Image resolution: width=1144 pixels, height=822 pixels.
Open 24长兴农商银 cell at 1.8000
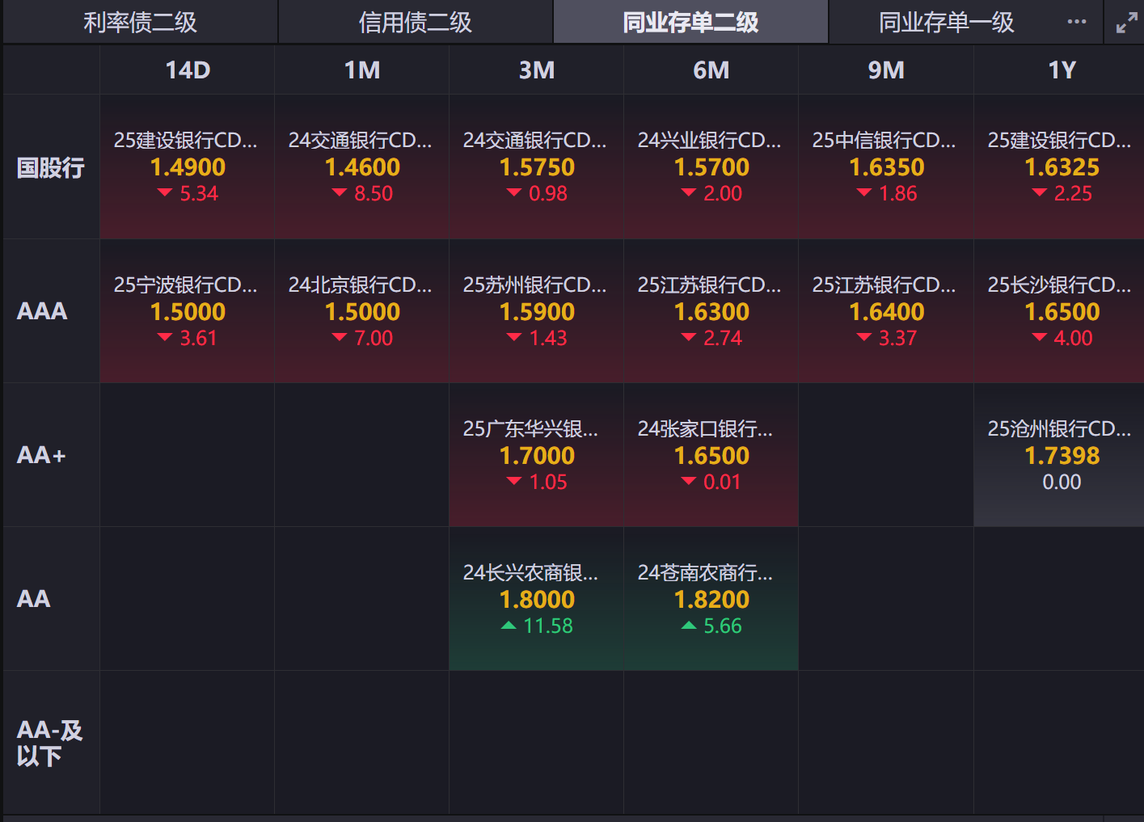[x=537, y=599]
